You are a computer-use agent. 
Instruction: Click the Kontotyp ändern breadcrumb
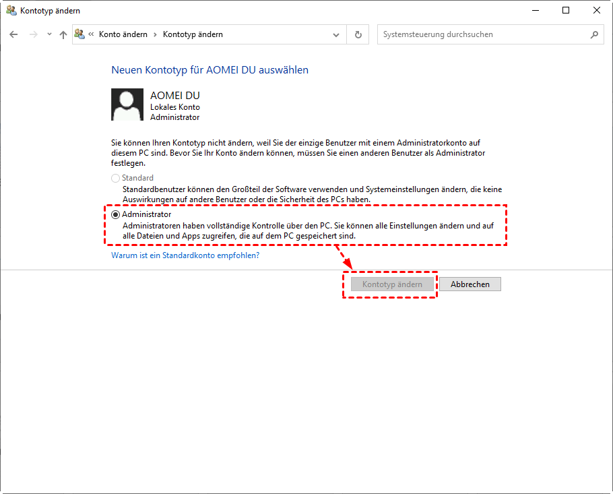pos(193,34)
